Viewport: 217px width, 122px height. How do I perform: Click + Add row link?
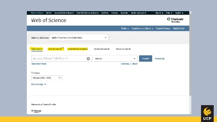tap(125, 64)
